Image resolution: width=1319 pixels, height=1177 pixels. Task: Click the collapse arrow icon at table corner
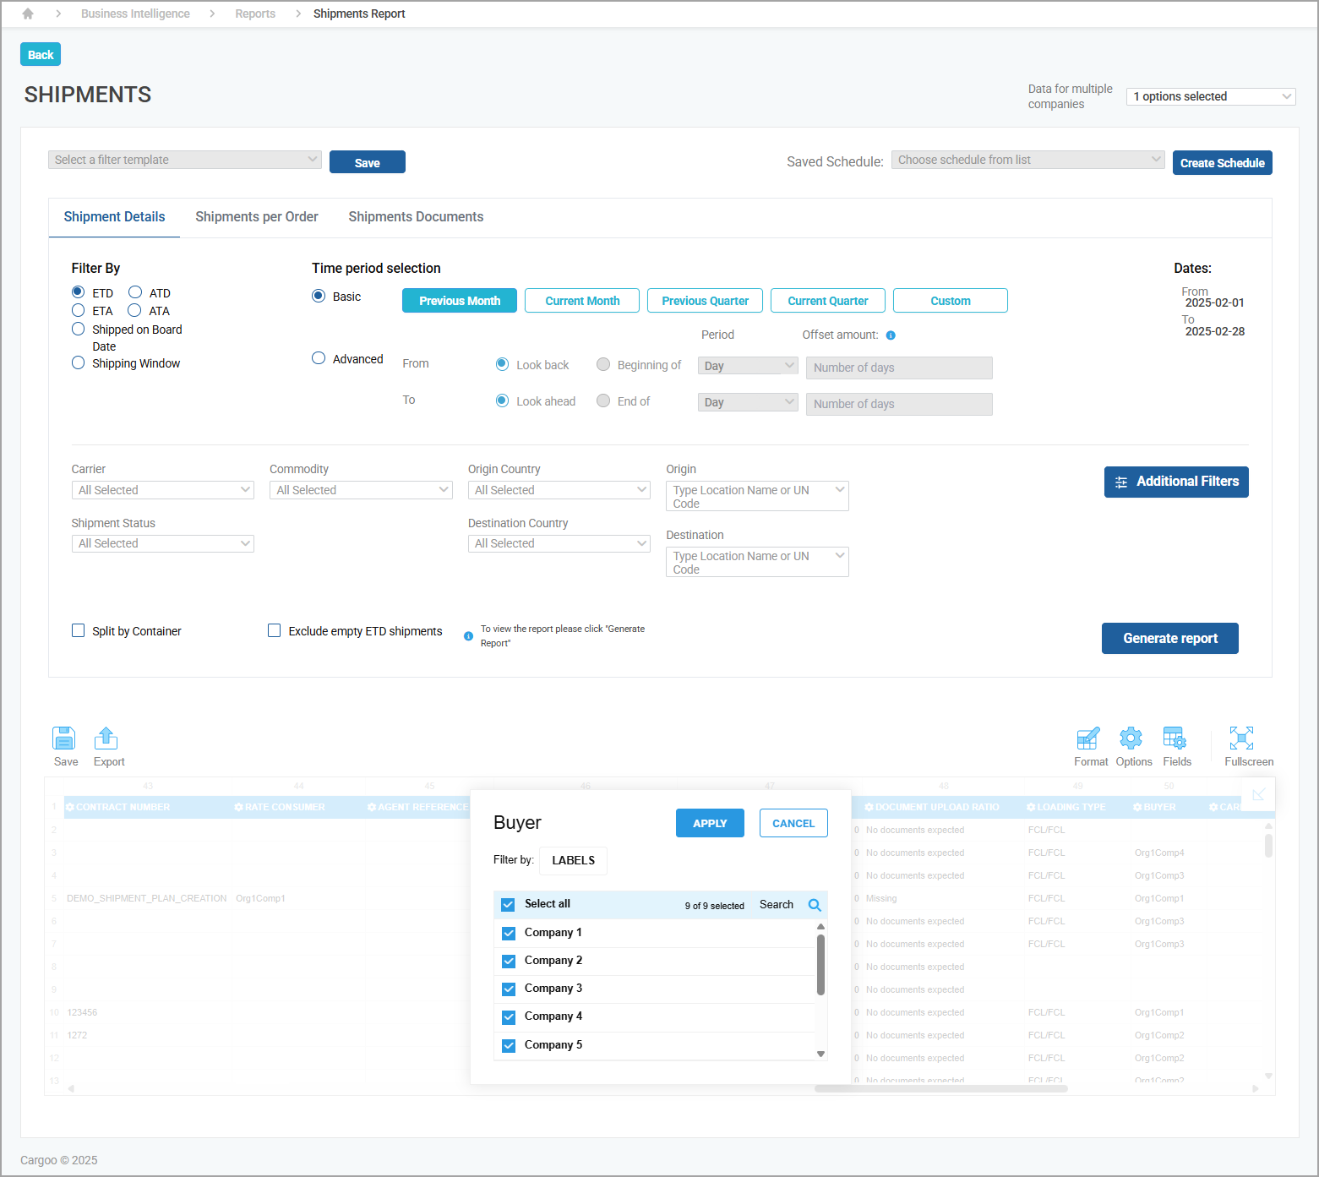click(x=1258, y=794)
